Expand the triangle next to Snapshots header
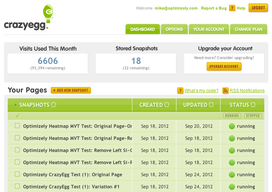The width and height of the screenshot is (272, 192). tap(15, 105)
